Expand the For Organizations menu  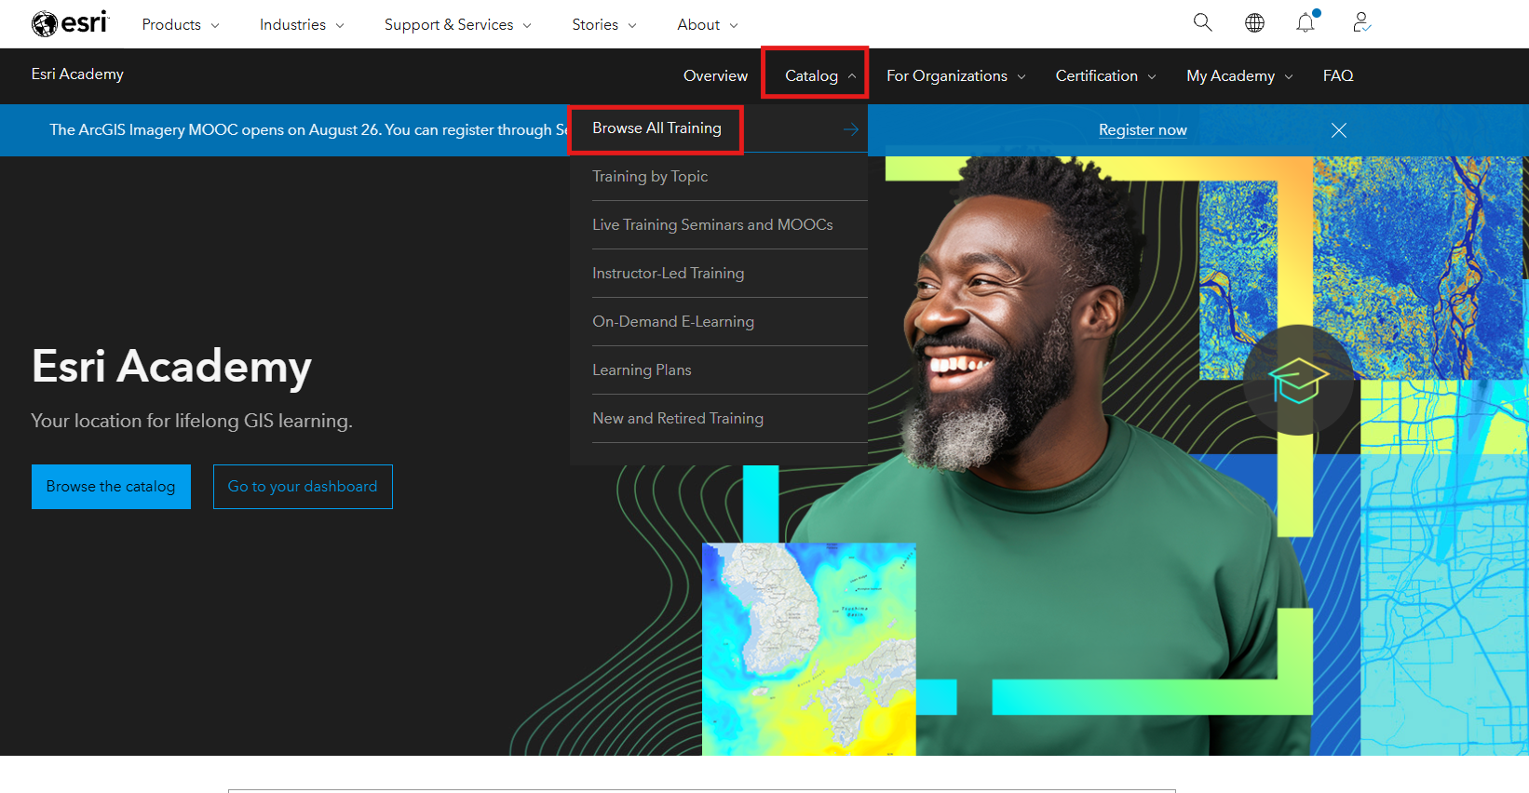click(x=956, y=76)
